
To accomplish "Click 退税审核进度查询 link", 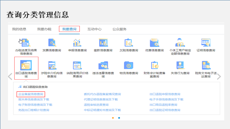I will tap(96, 105).
